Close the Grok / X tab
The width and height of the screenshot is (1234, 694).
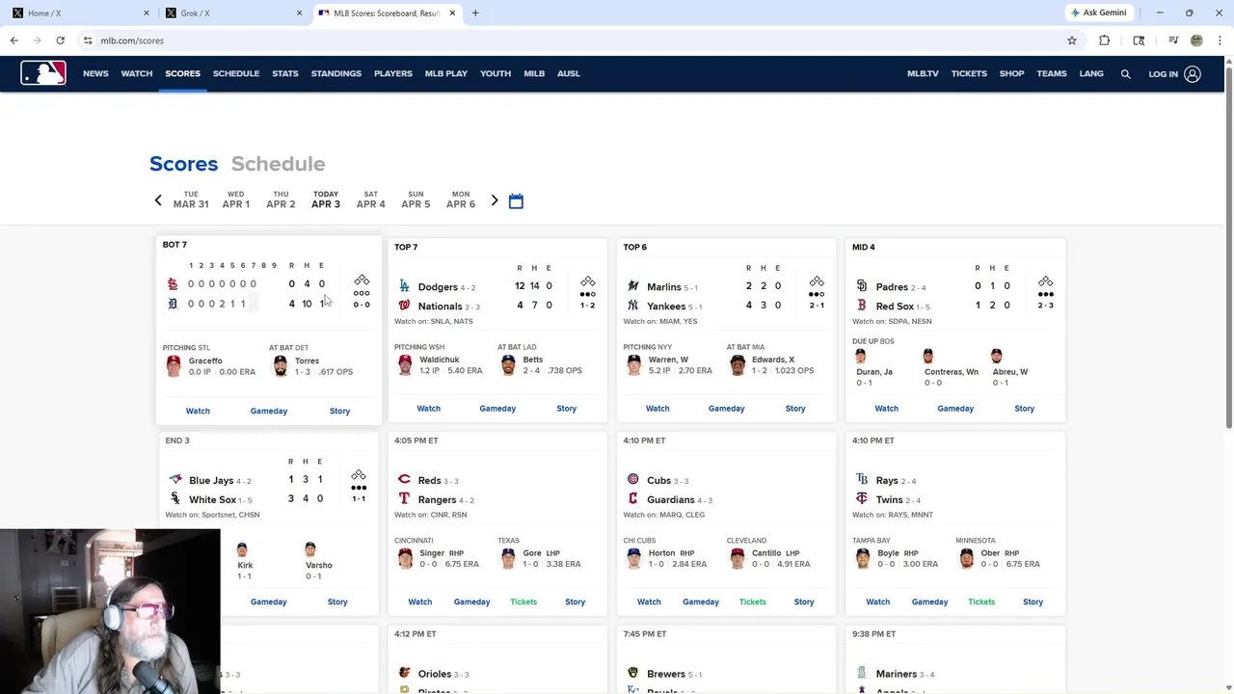point(299,13)
